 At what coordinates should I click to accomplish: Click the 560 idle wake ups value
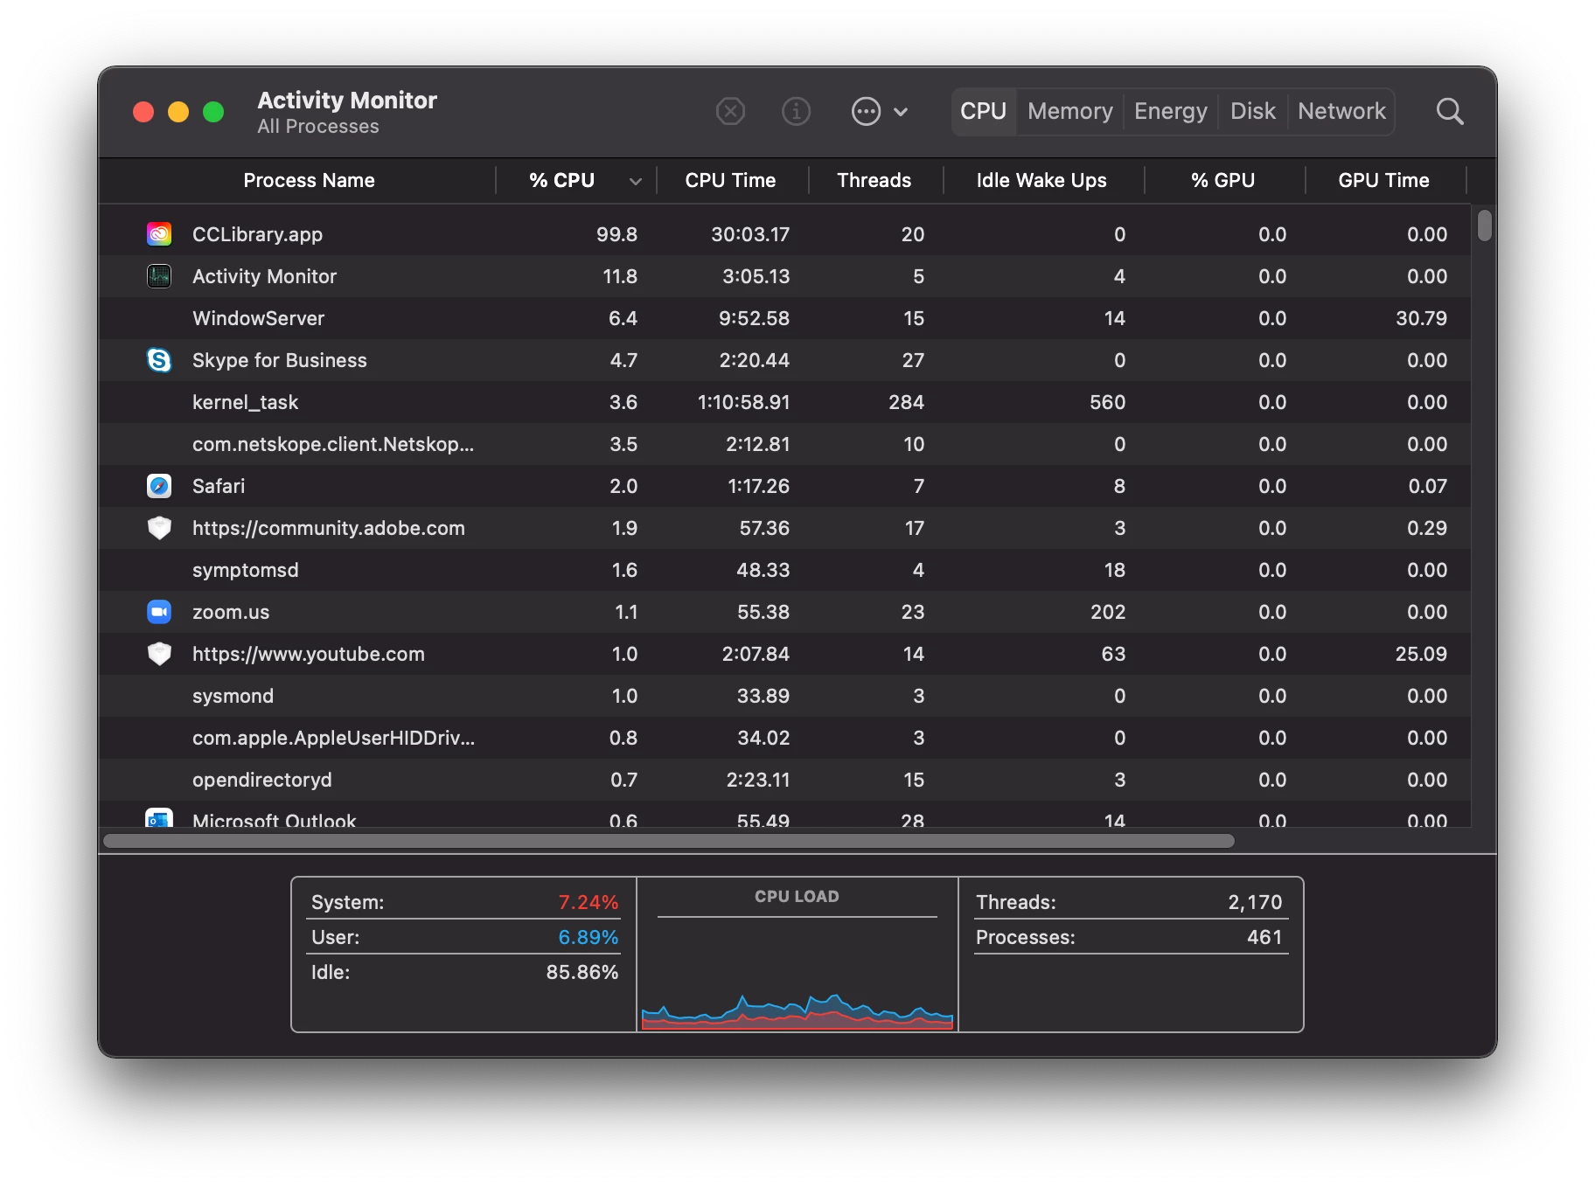[1107, 402]
